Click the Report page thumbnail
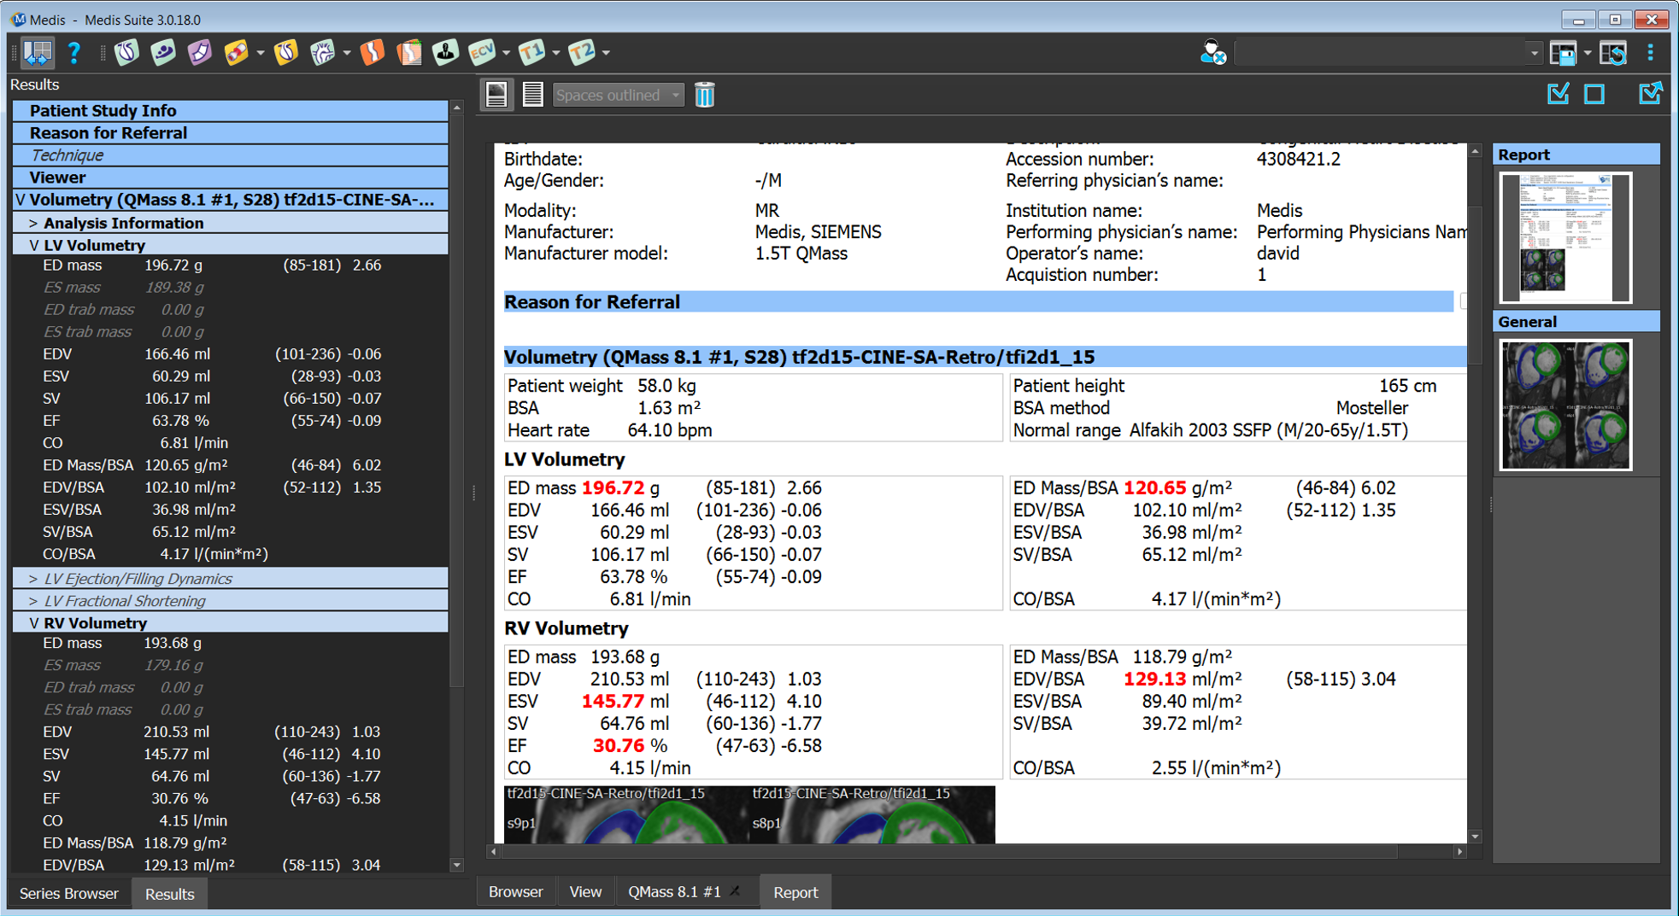The width and height of the screenshot is (1679, 916). [x=1565, y=237]
